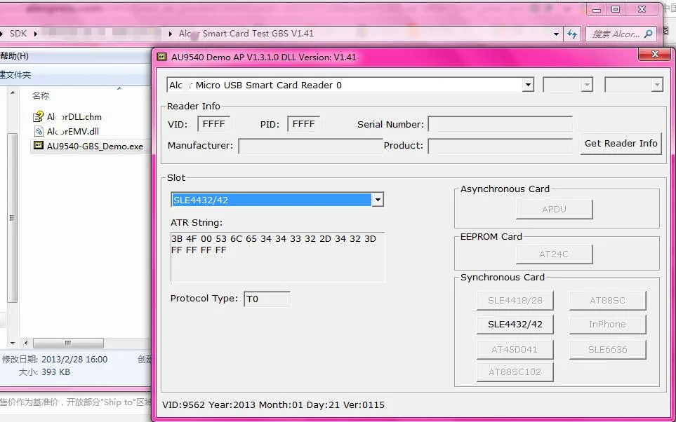Minimize the Explorer window
This screenshot has height=422, width=676.
click(x=597, y=10)
